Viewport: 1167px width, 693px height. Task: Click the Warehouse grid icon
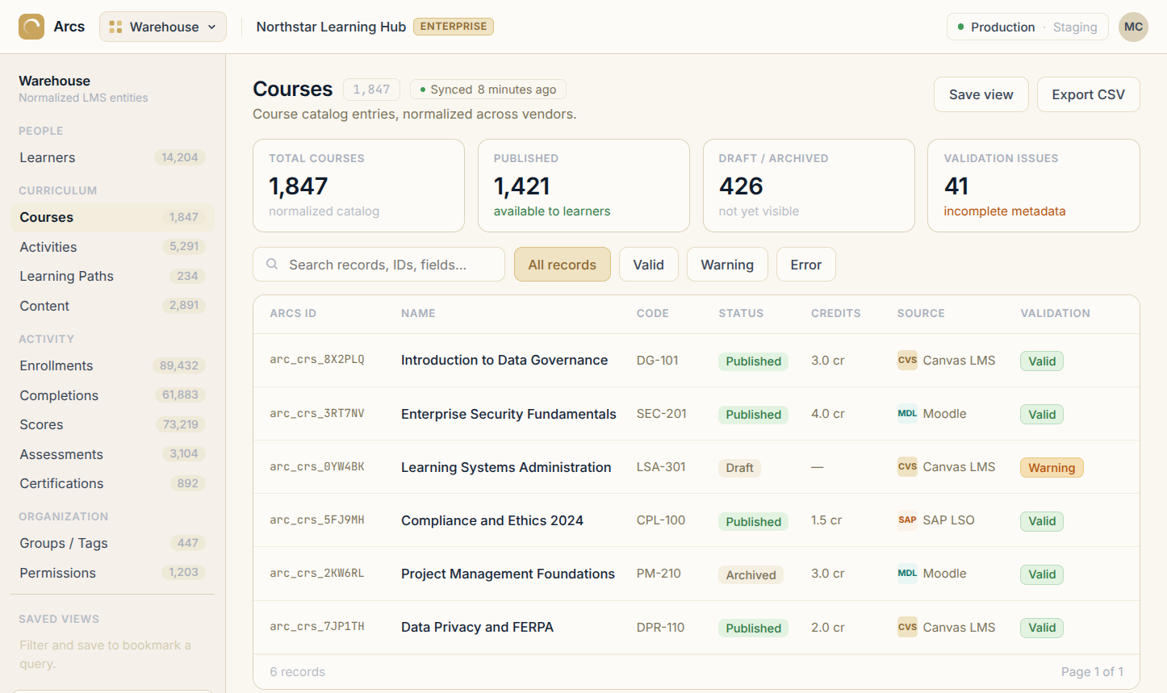[x=115, y=27]
